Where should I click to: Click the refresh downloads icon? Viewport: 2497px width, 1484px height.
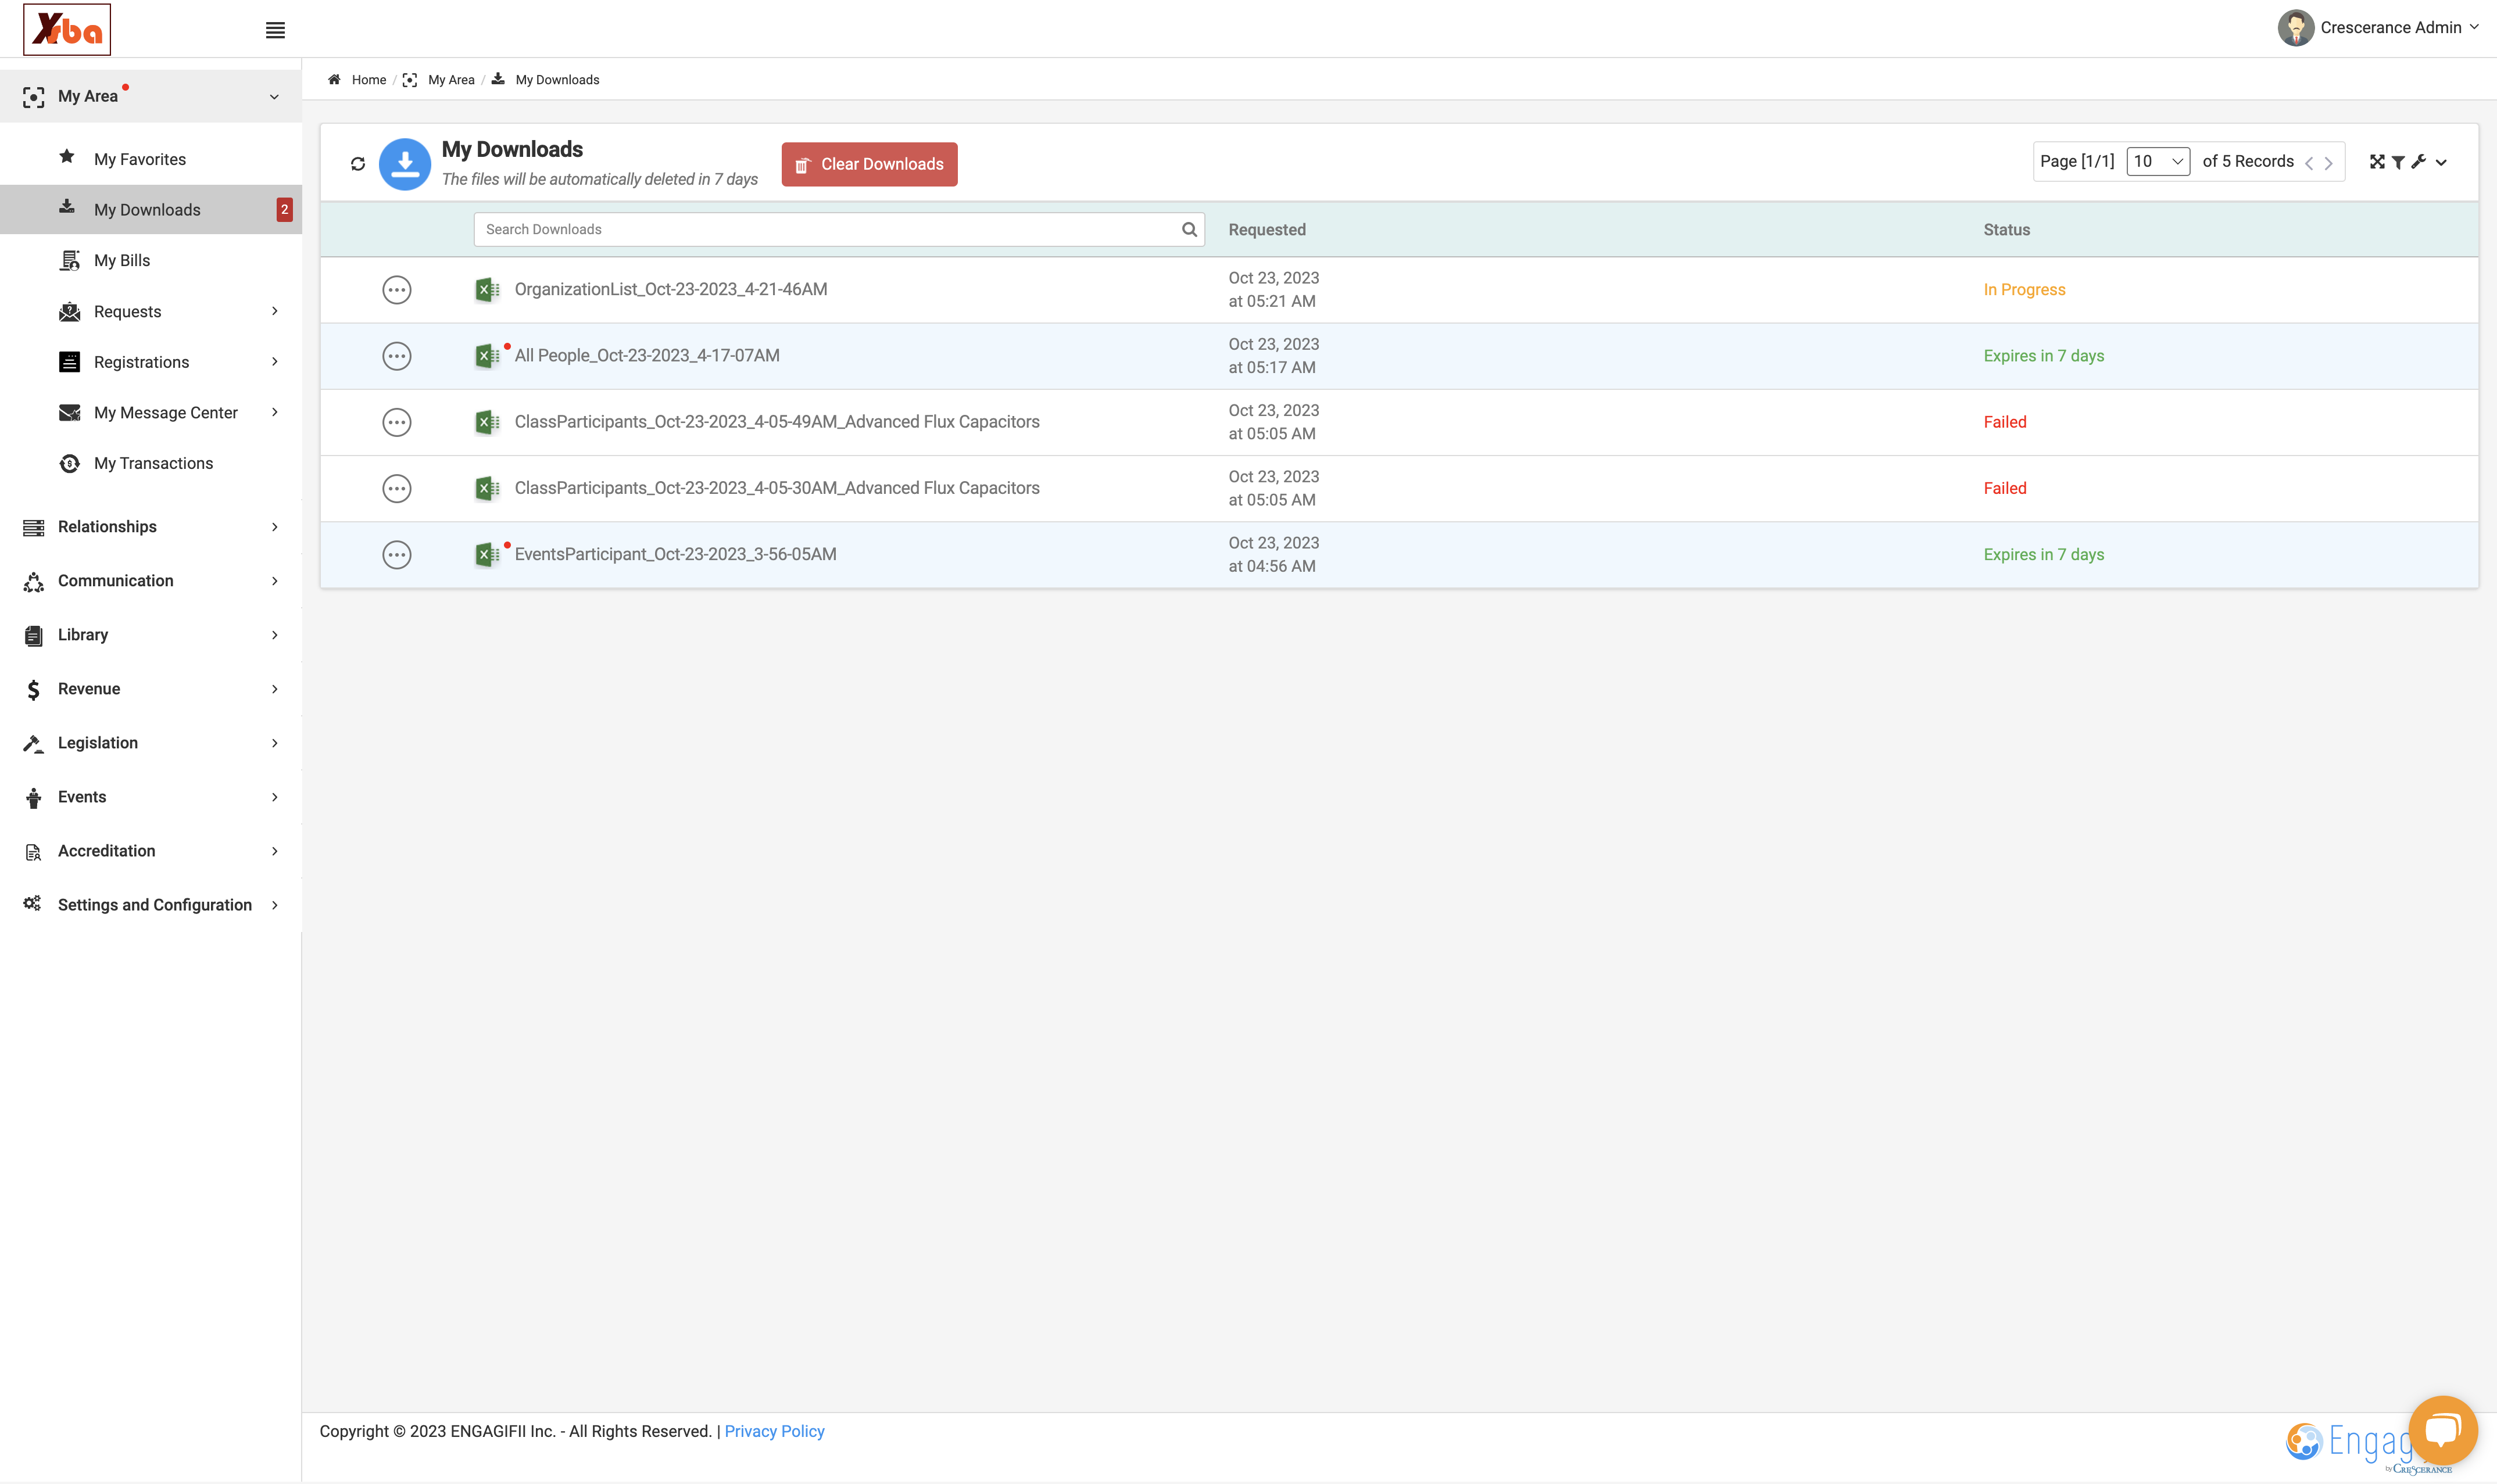click(x=358, y=164)
